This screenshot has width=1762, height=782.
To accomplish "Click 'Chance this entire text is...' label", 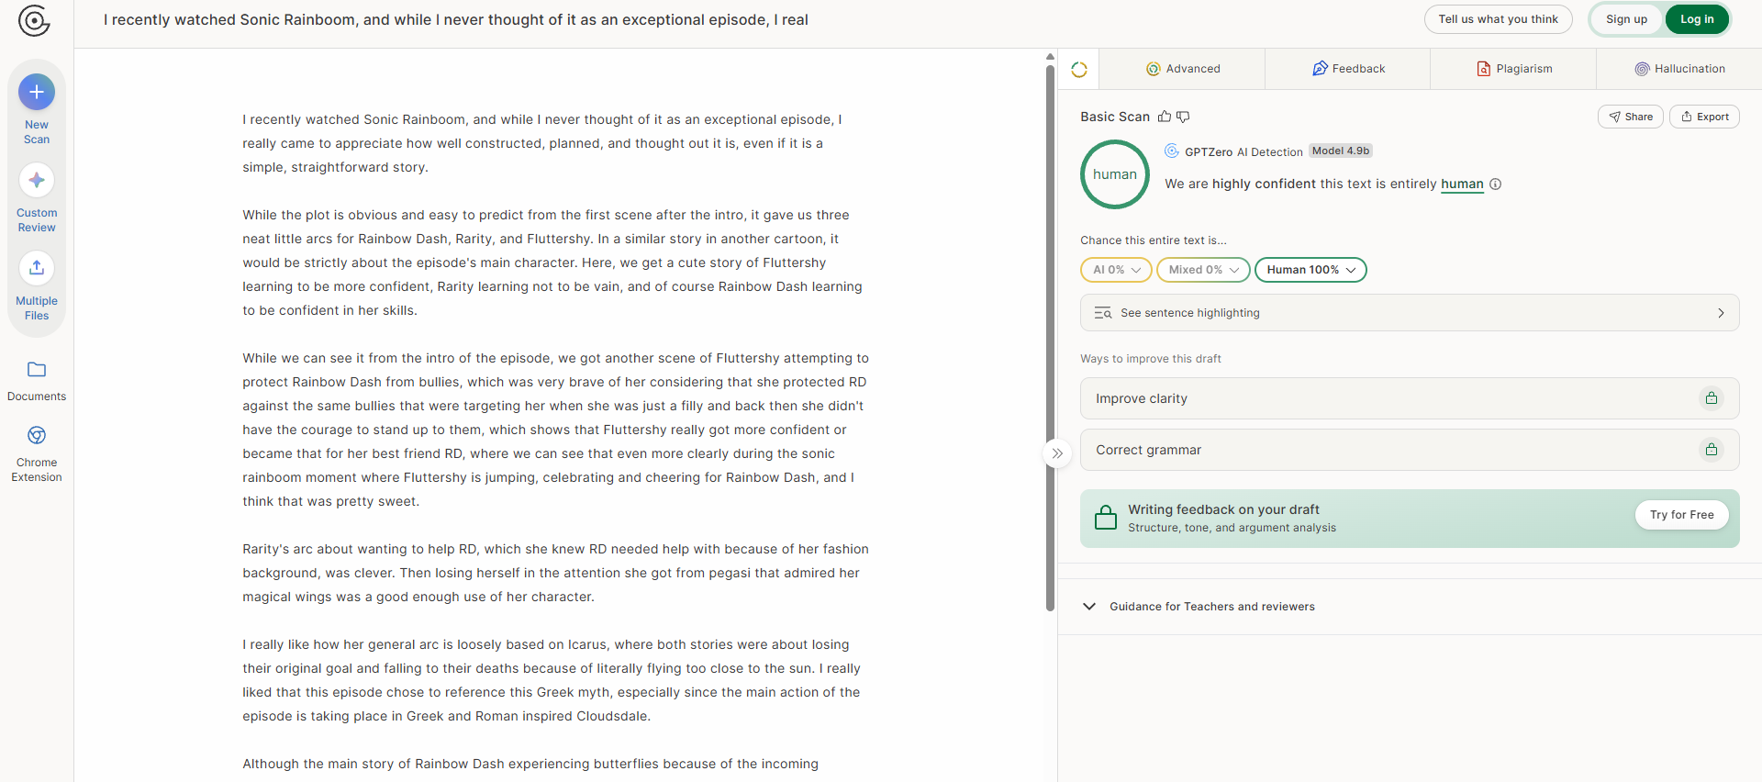I will 1154,240.
